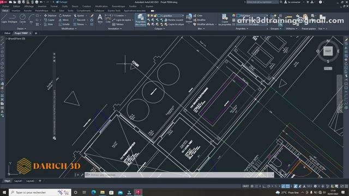Toggle snap mode in status bar
Screen dimensions: 349x196
pos(257,186)
